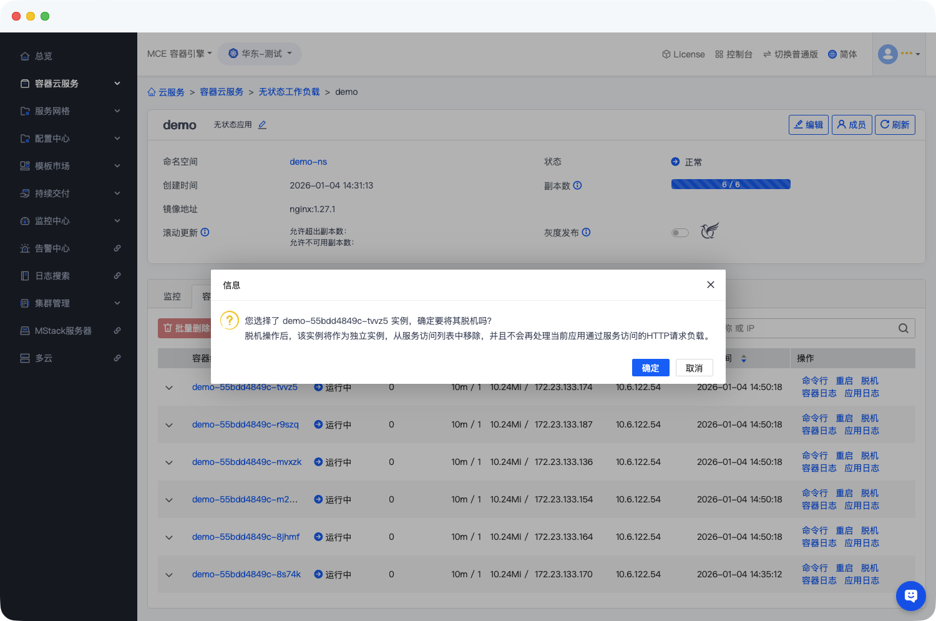
Task: Expand row demo-55bdd4849c-r9szq
Action: (x=169, y=425)
